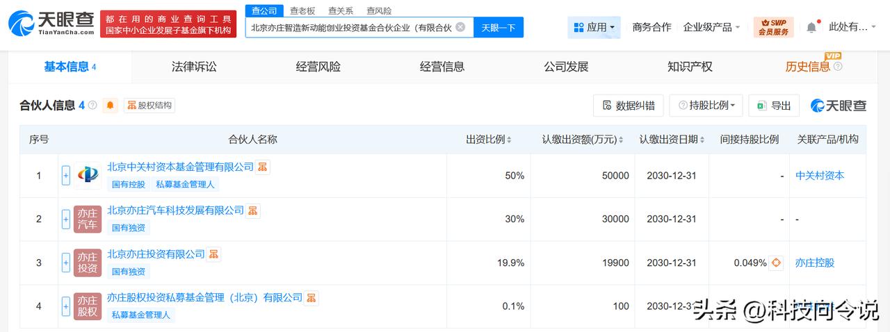
Task: Select the 法律诉讼 tab
Action: click(194, 67)
